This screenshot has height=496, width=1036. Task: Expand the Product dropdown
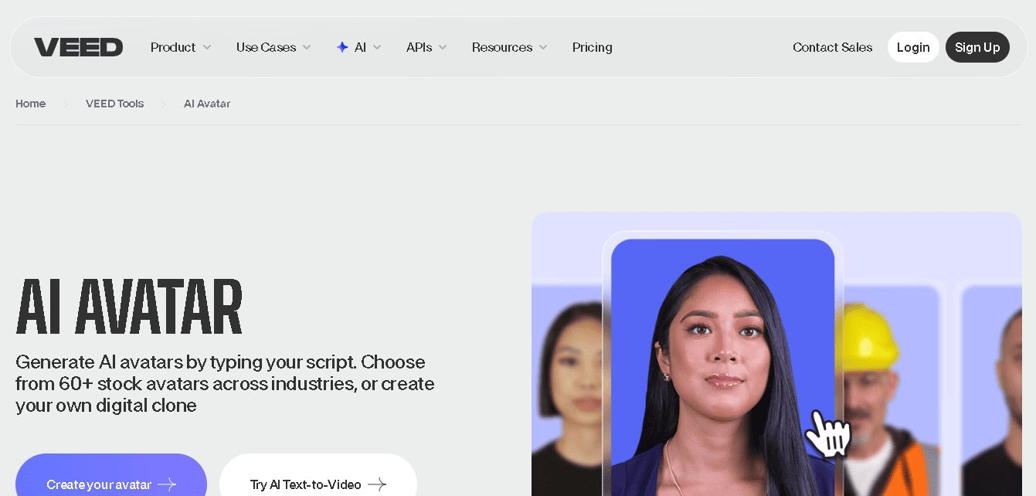pyautogui.click(x=180, y=47)
